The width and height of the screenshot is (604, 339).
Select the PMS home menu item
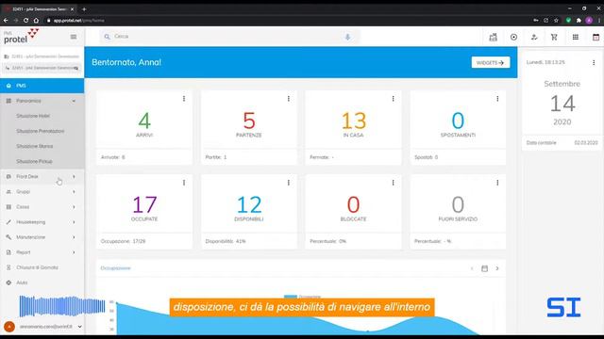click(x=42, y=86)
